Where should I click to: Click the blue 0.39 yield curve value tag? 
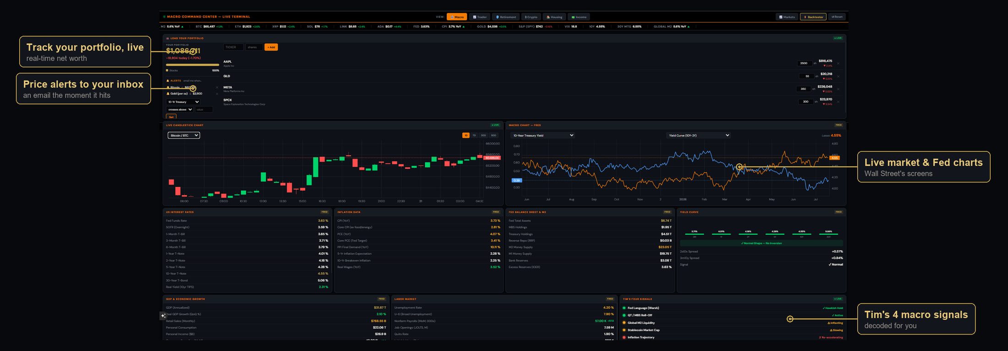[x=517, y=181]
